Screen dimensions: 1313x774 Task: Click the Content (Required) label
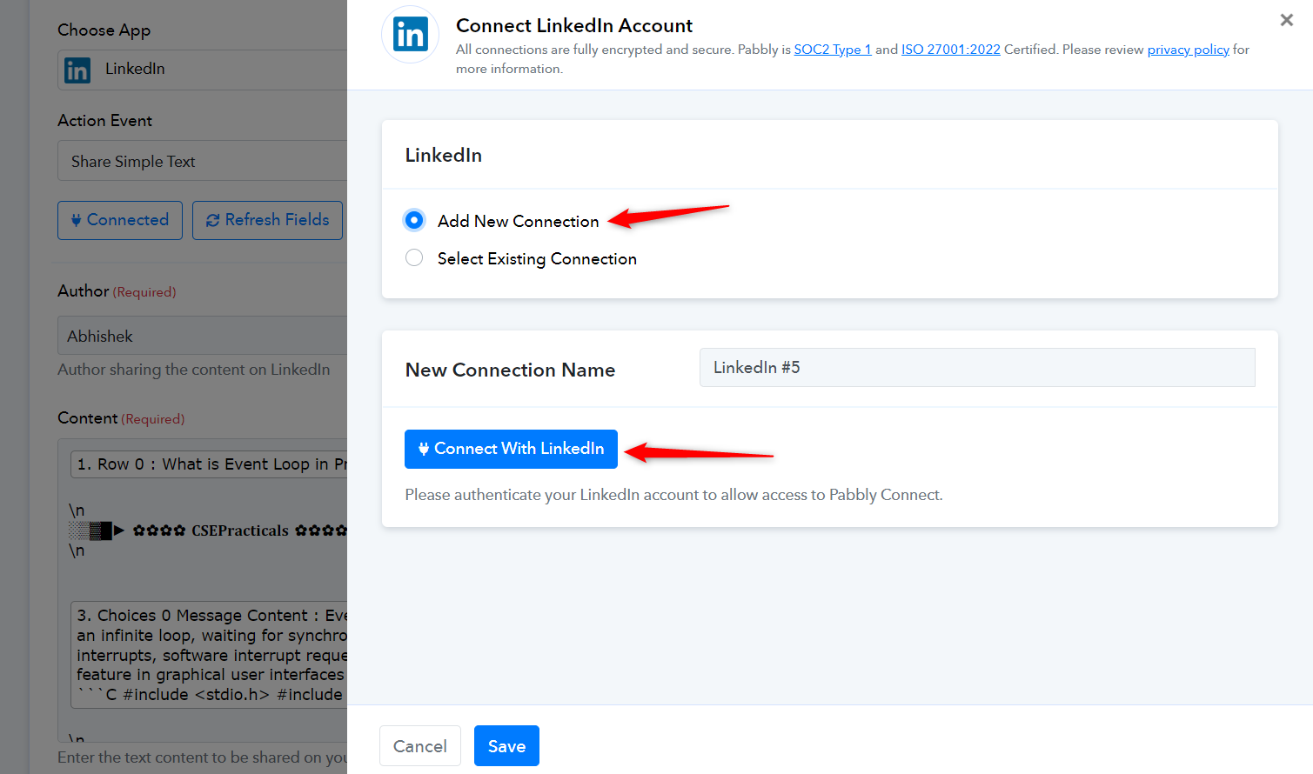(121, 418)
